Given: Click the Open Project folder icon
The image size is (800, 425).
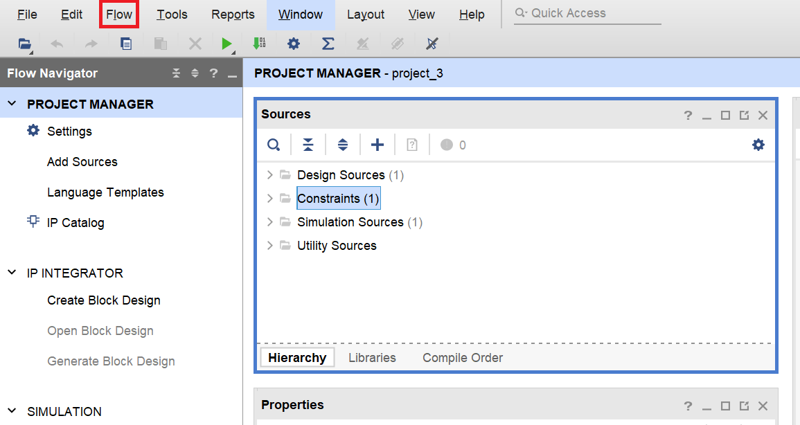Looking at the screenshot, I should click(x=25, y=44).
